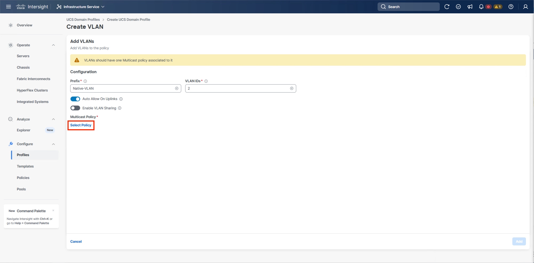The height and width of the screenshot is (263, 534).
Task: Clear the VLAN IDs field value
Action: coord(291,88)
